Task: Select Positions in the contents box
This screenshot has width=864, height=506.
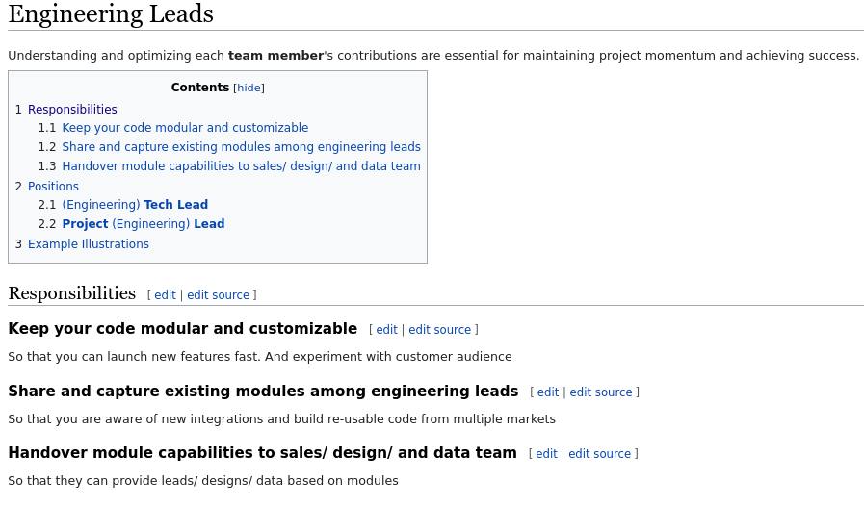Action: pos(53,186)
